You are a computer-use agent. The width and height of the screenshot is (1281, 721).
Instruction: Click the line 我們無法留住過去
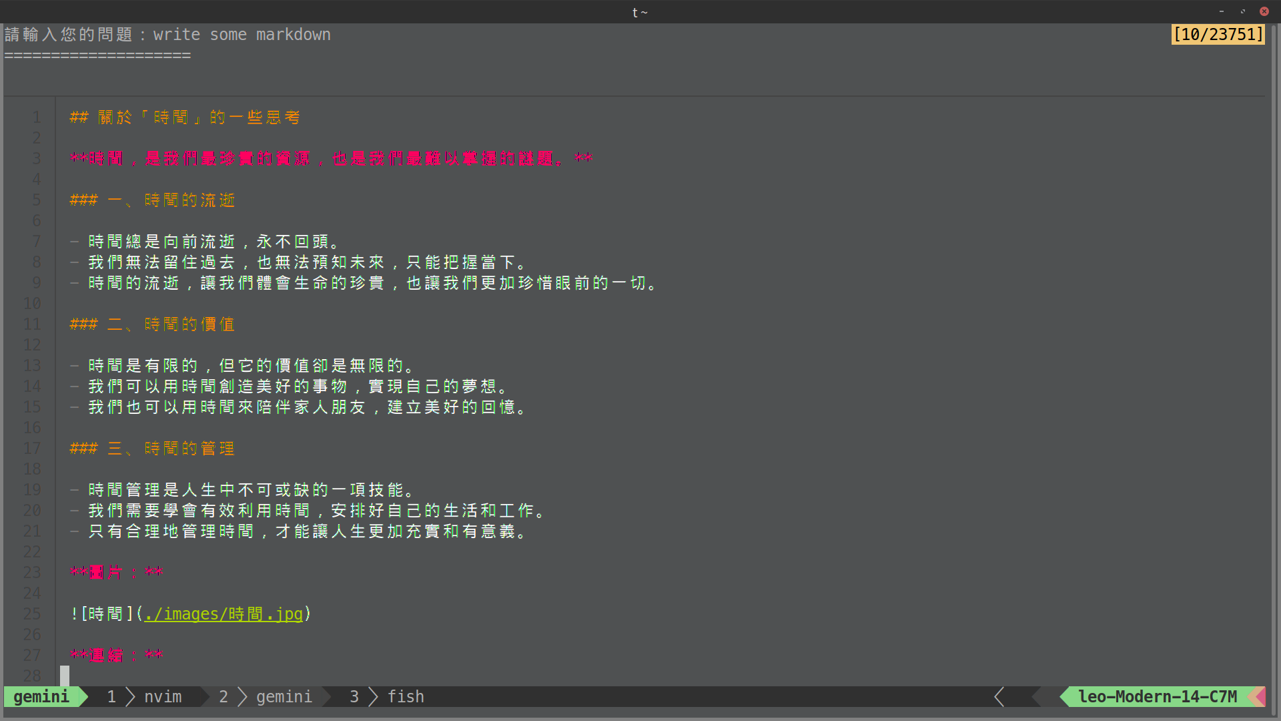pos(308,262)
